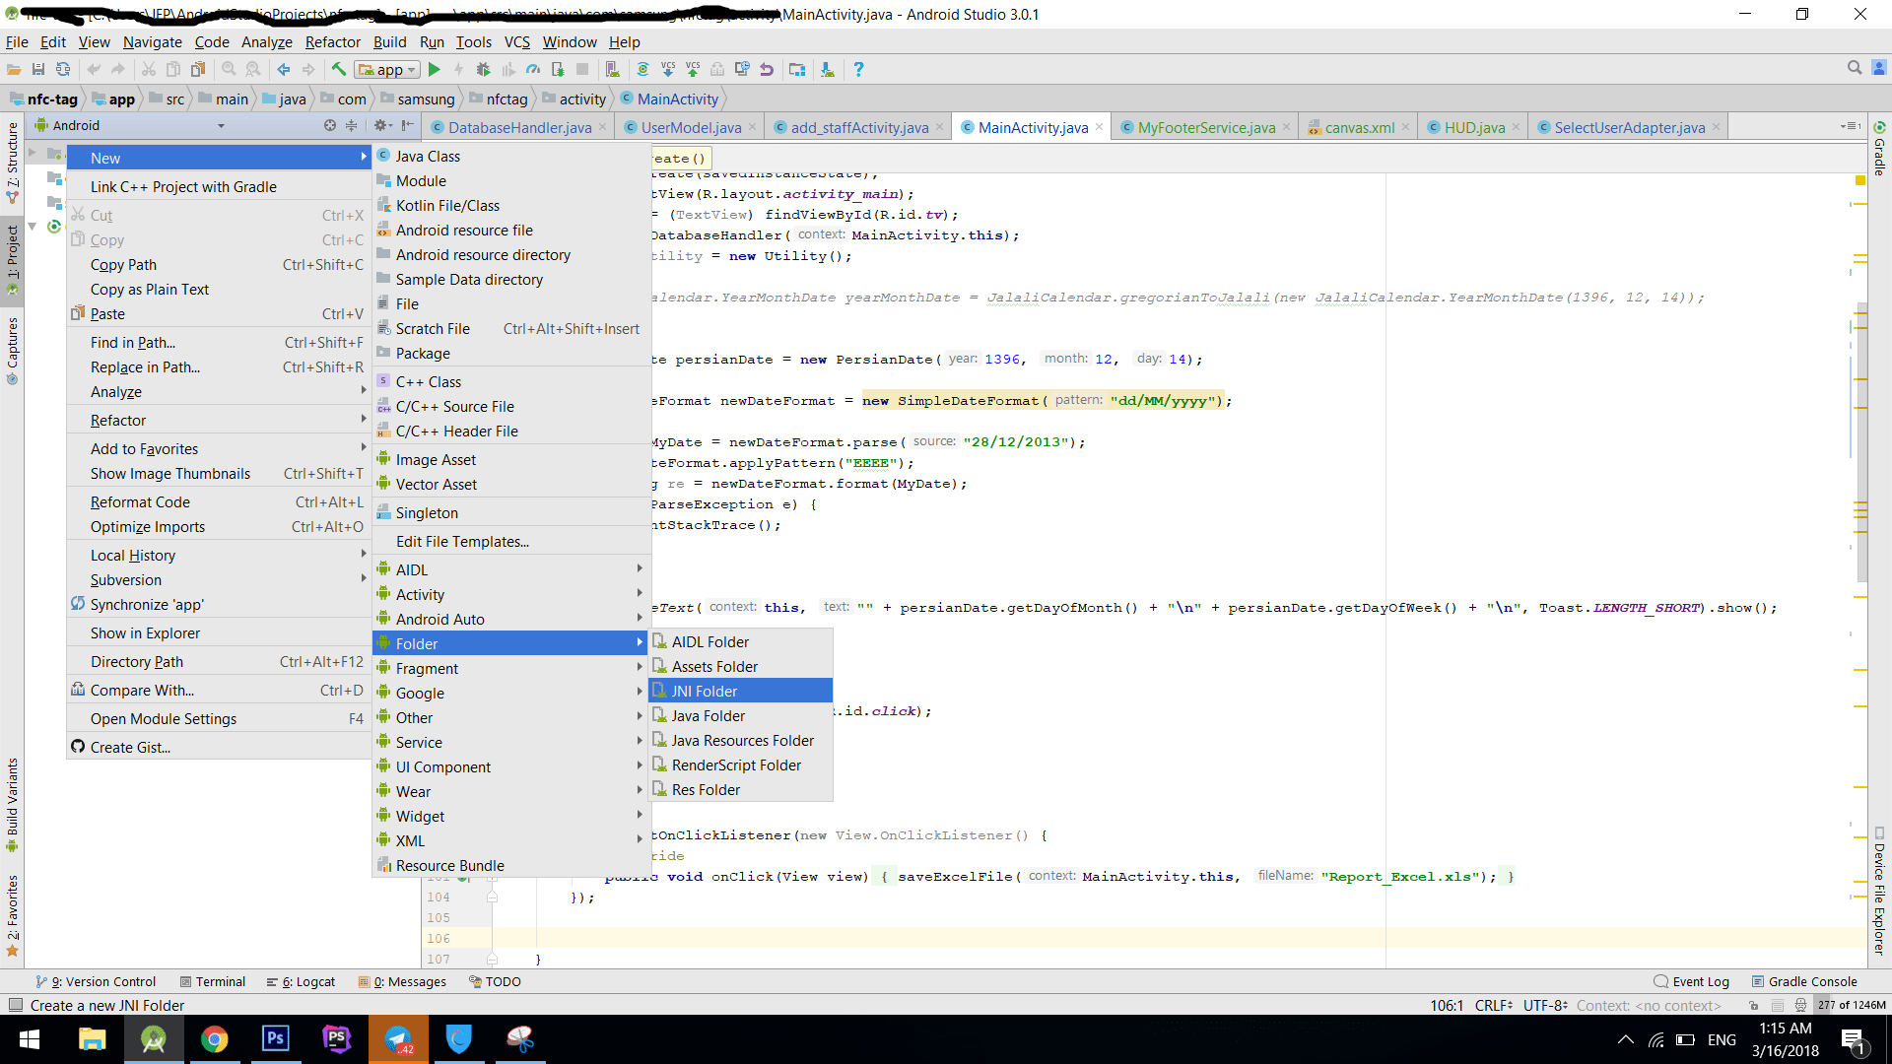Select Kotlin File/Class menu entry

coord(509,206)
